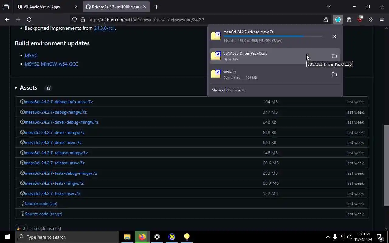This screenshot has height=243, width=389.
Task: Open Firefox from the taskbar
Action: click(x=142, y=237)
